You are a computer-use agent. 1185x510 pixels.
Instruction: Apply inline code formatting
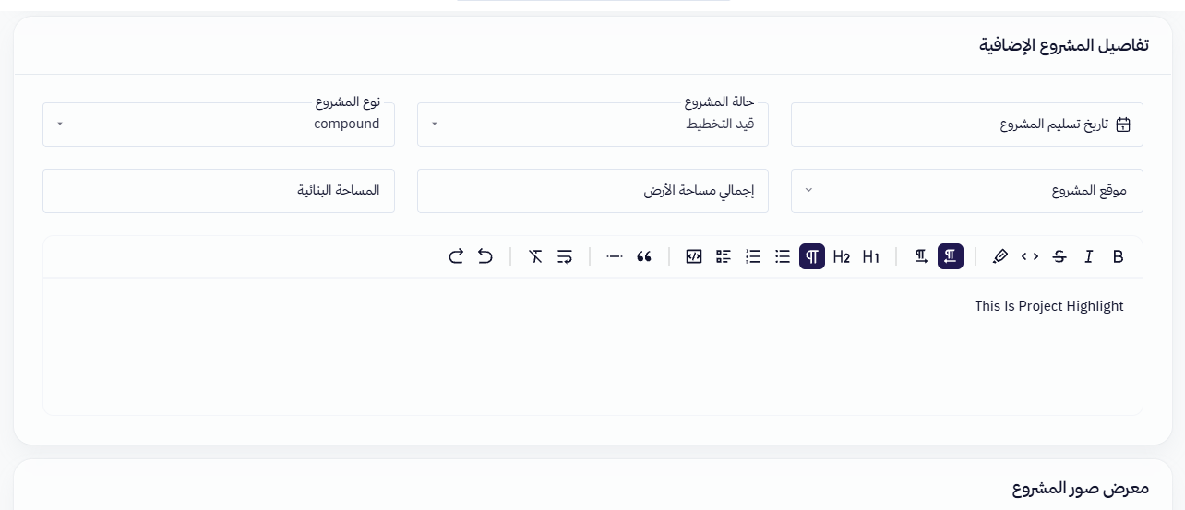tap(1030, 256)
